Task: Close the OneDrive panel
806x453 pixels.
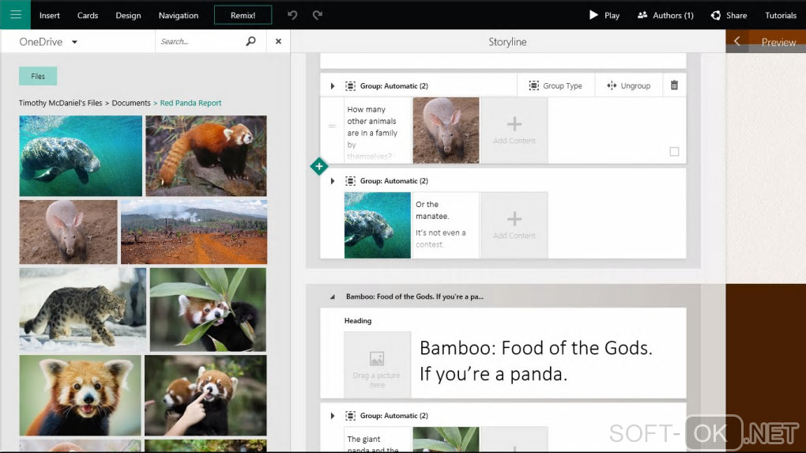Action: [278, 41]
